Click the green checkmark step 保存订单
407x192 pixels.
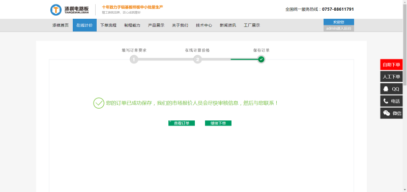point(261,59)
